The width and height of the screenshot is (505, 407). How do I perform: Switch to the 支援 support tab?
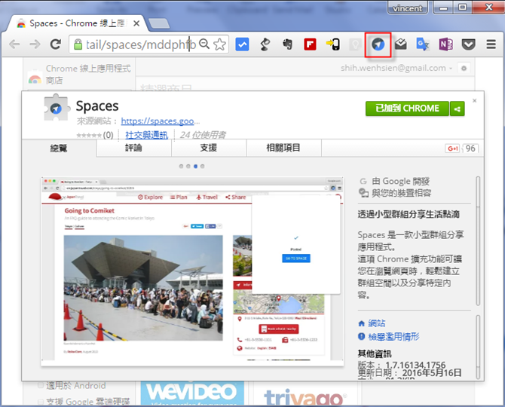tap(208, 148)
